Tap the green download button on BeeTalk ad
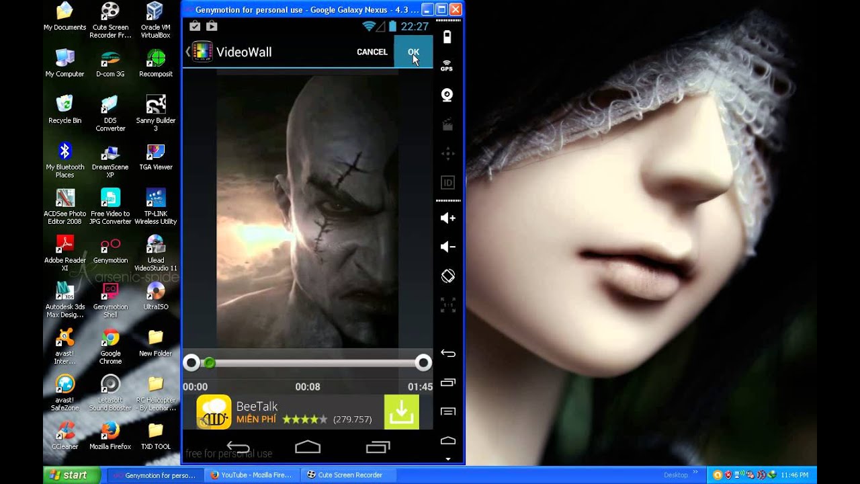Viewport: 860px width, 484px height. point(401,411)
